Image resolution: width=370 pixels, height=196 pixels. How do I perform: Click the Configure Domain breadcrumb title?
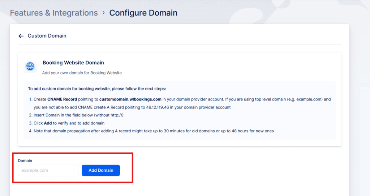point(143,13)
